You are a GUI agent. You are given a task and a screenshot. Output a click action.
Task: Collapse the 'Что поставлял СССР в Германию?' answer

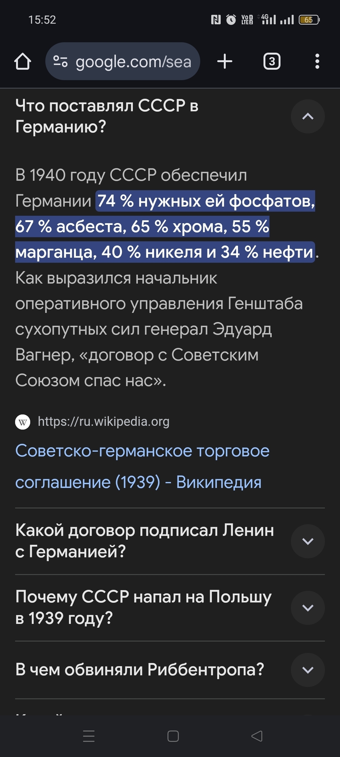pos(308,116)
